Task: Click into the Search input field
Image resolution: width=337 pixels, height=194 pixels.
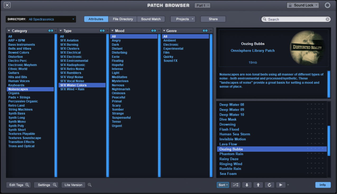Action: pos(296,19)
